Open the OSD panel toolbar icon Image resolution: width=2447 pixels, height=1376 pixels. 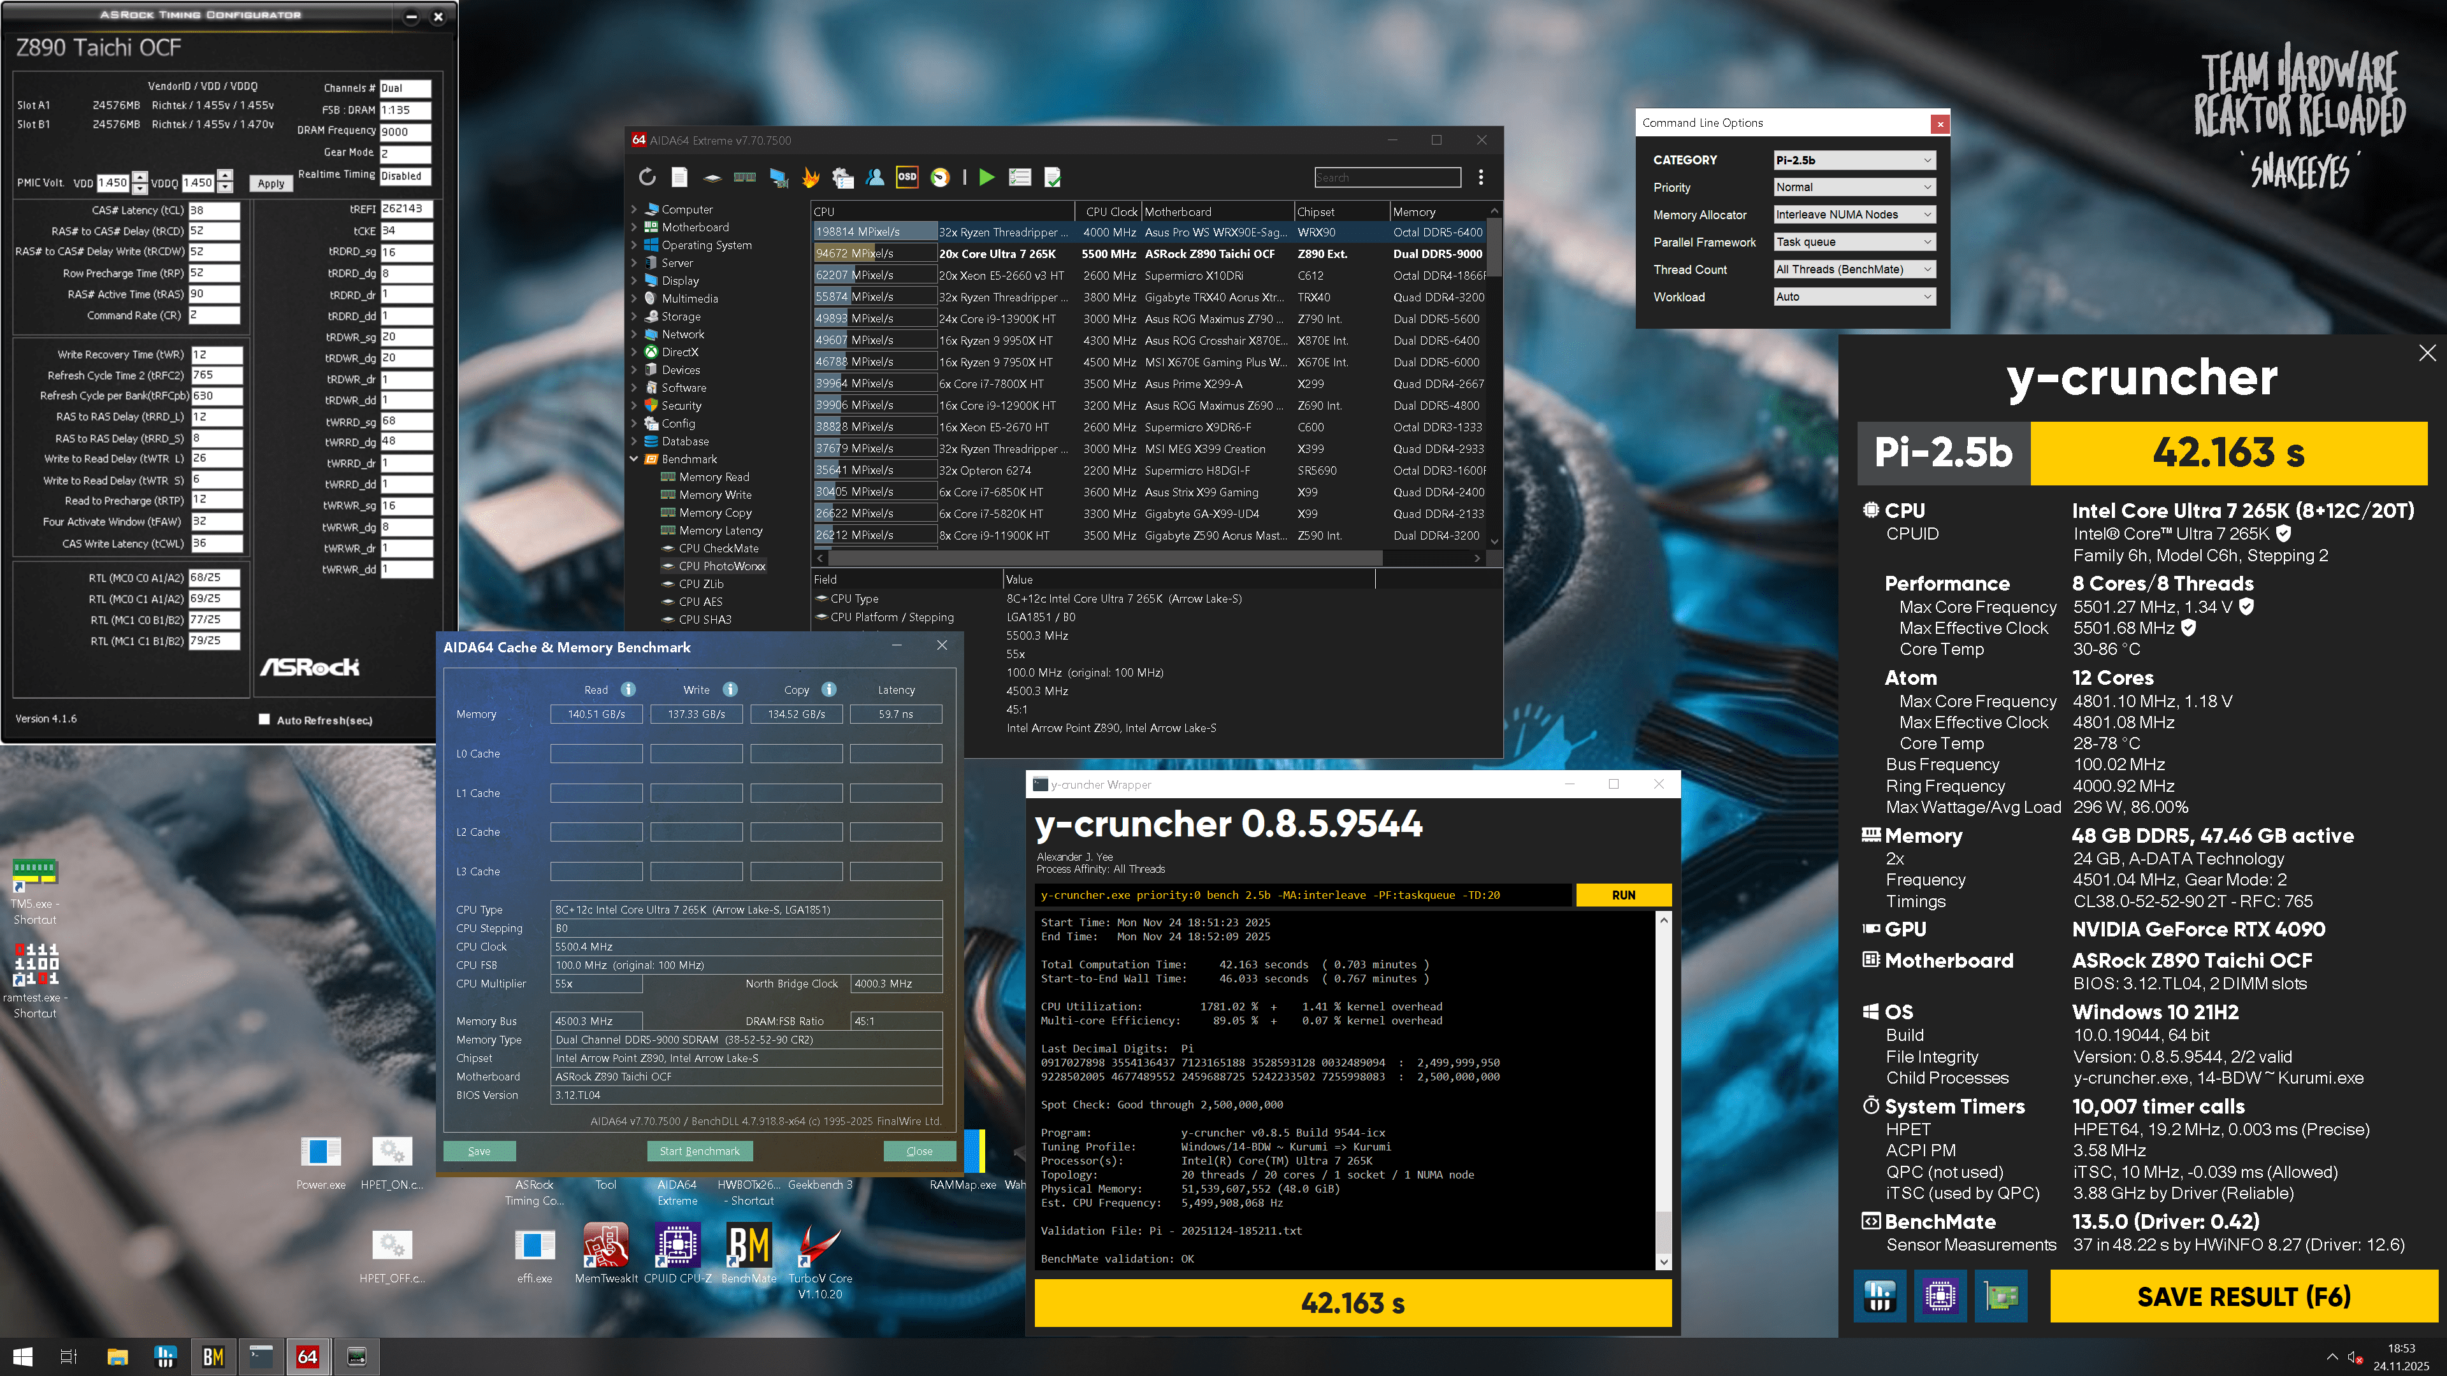pos(907,176)
